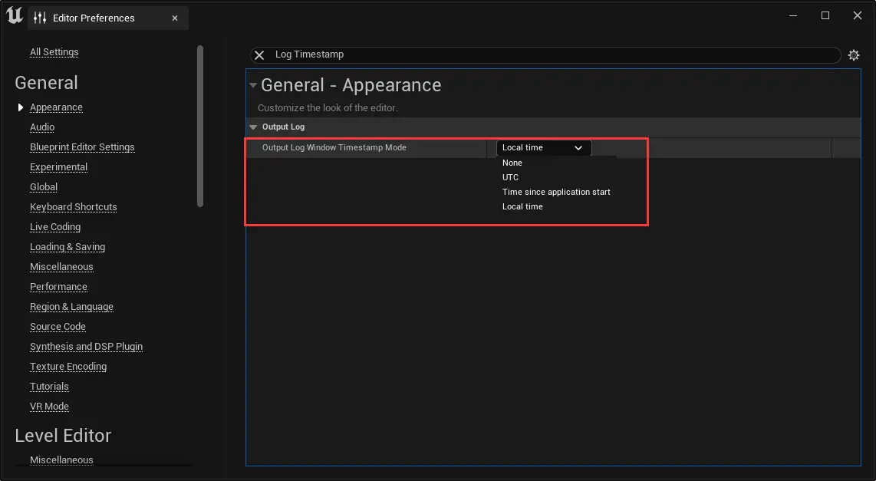Click the Output Log Window Timestamp Mode label

(x=334, y=147)
